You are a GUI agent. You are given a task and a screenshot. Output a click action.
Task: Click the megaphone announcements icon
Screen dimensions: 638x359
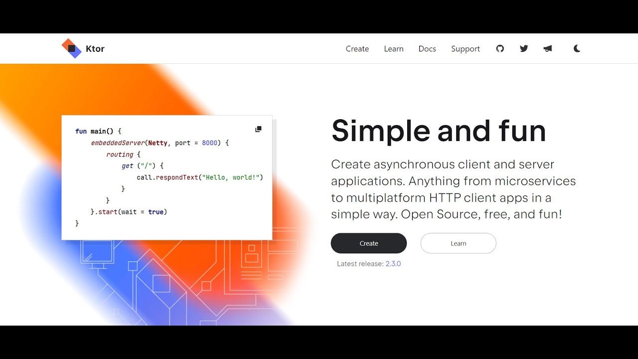pyautogui.click(x=548, y=48)
